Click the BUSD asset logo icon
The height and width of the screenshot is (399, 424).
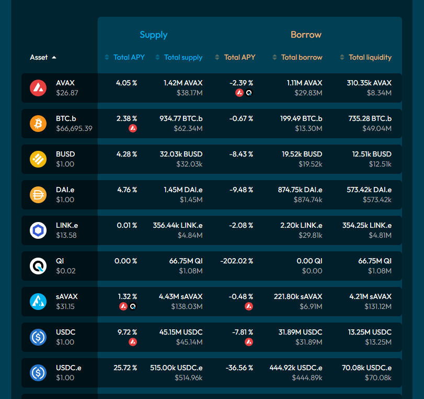tap(38, 159)
